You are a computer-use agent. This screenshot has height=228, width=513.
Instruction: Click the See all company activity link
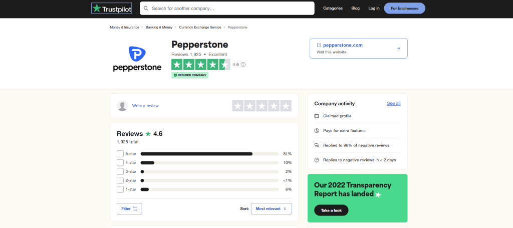(394, 103)
